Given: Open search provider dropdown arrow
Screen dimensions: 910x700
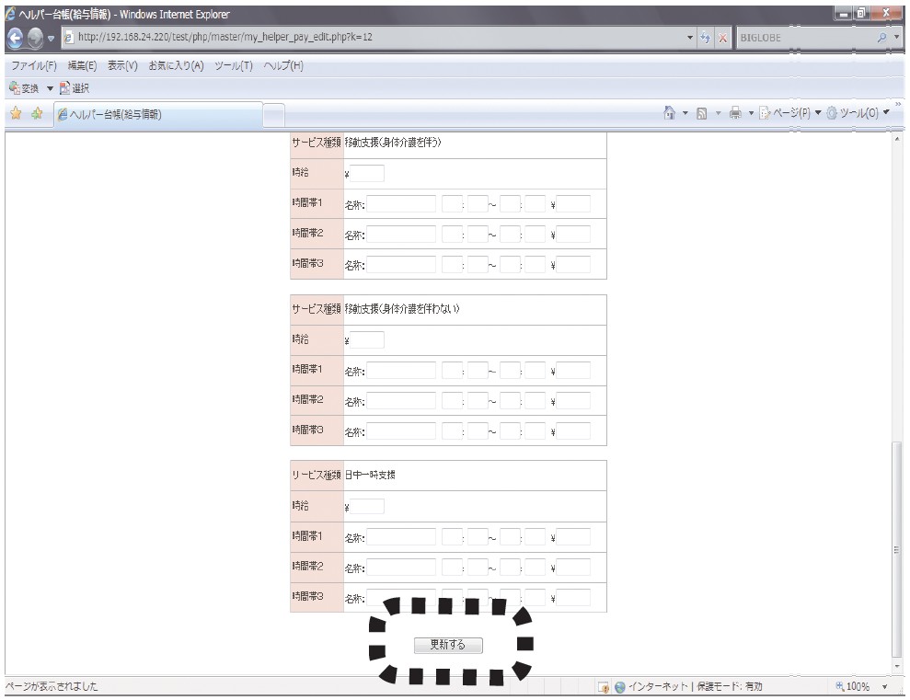Looking at the screenshot, I should (x=896, y=37).
